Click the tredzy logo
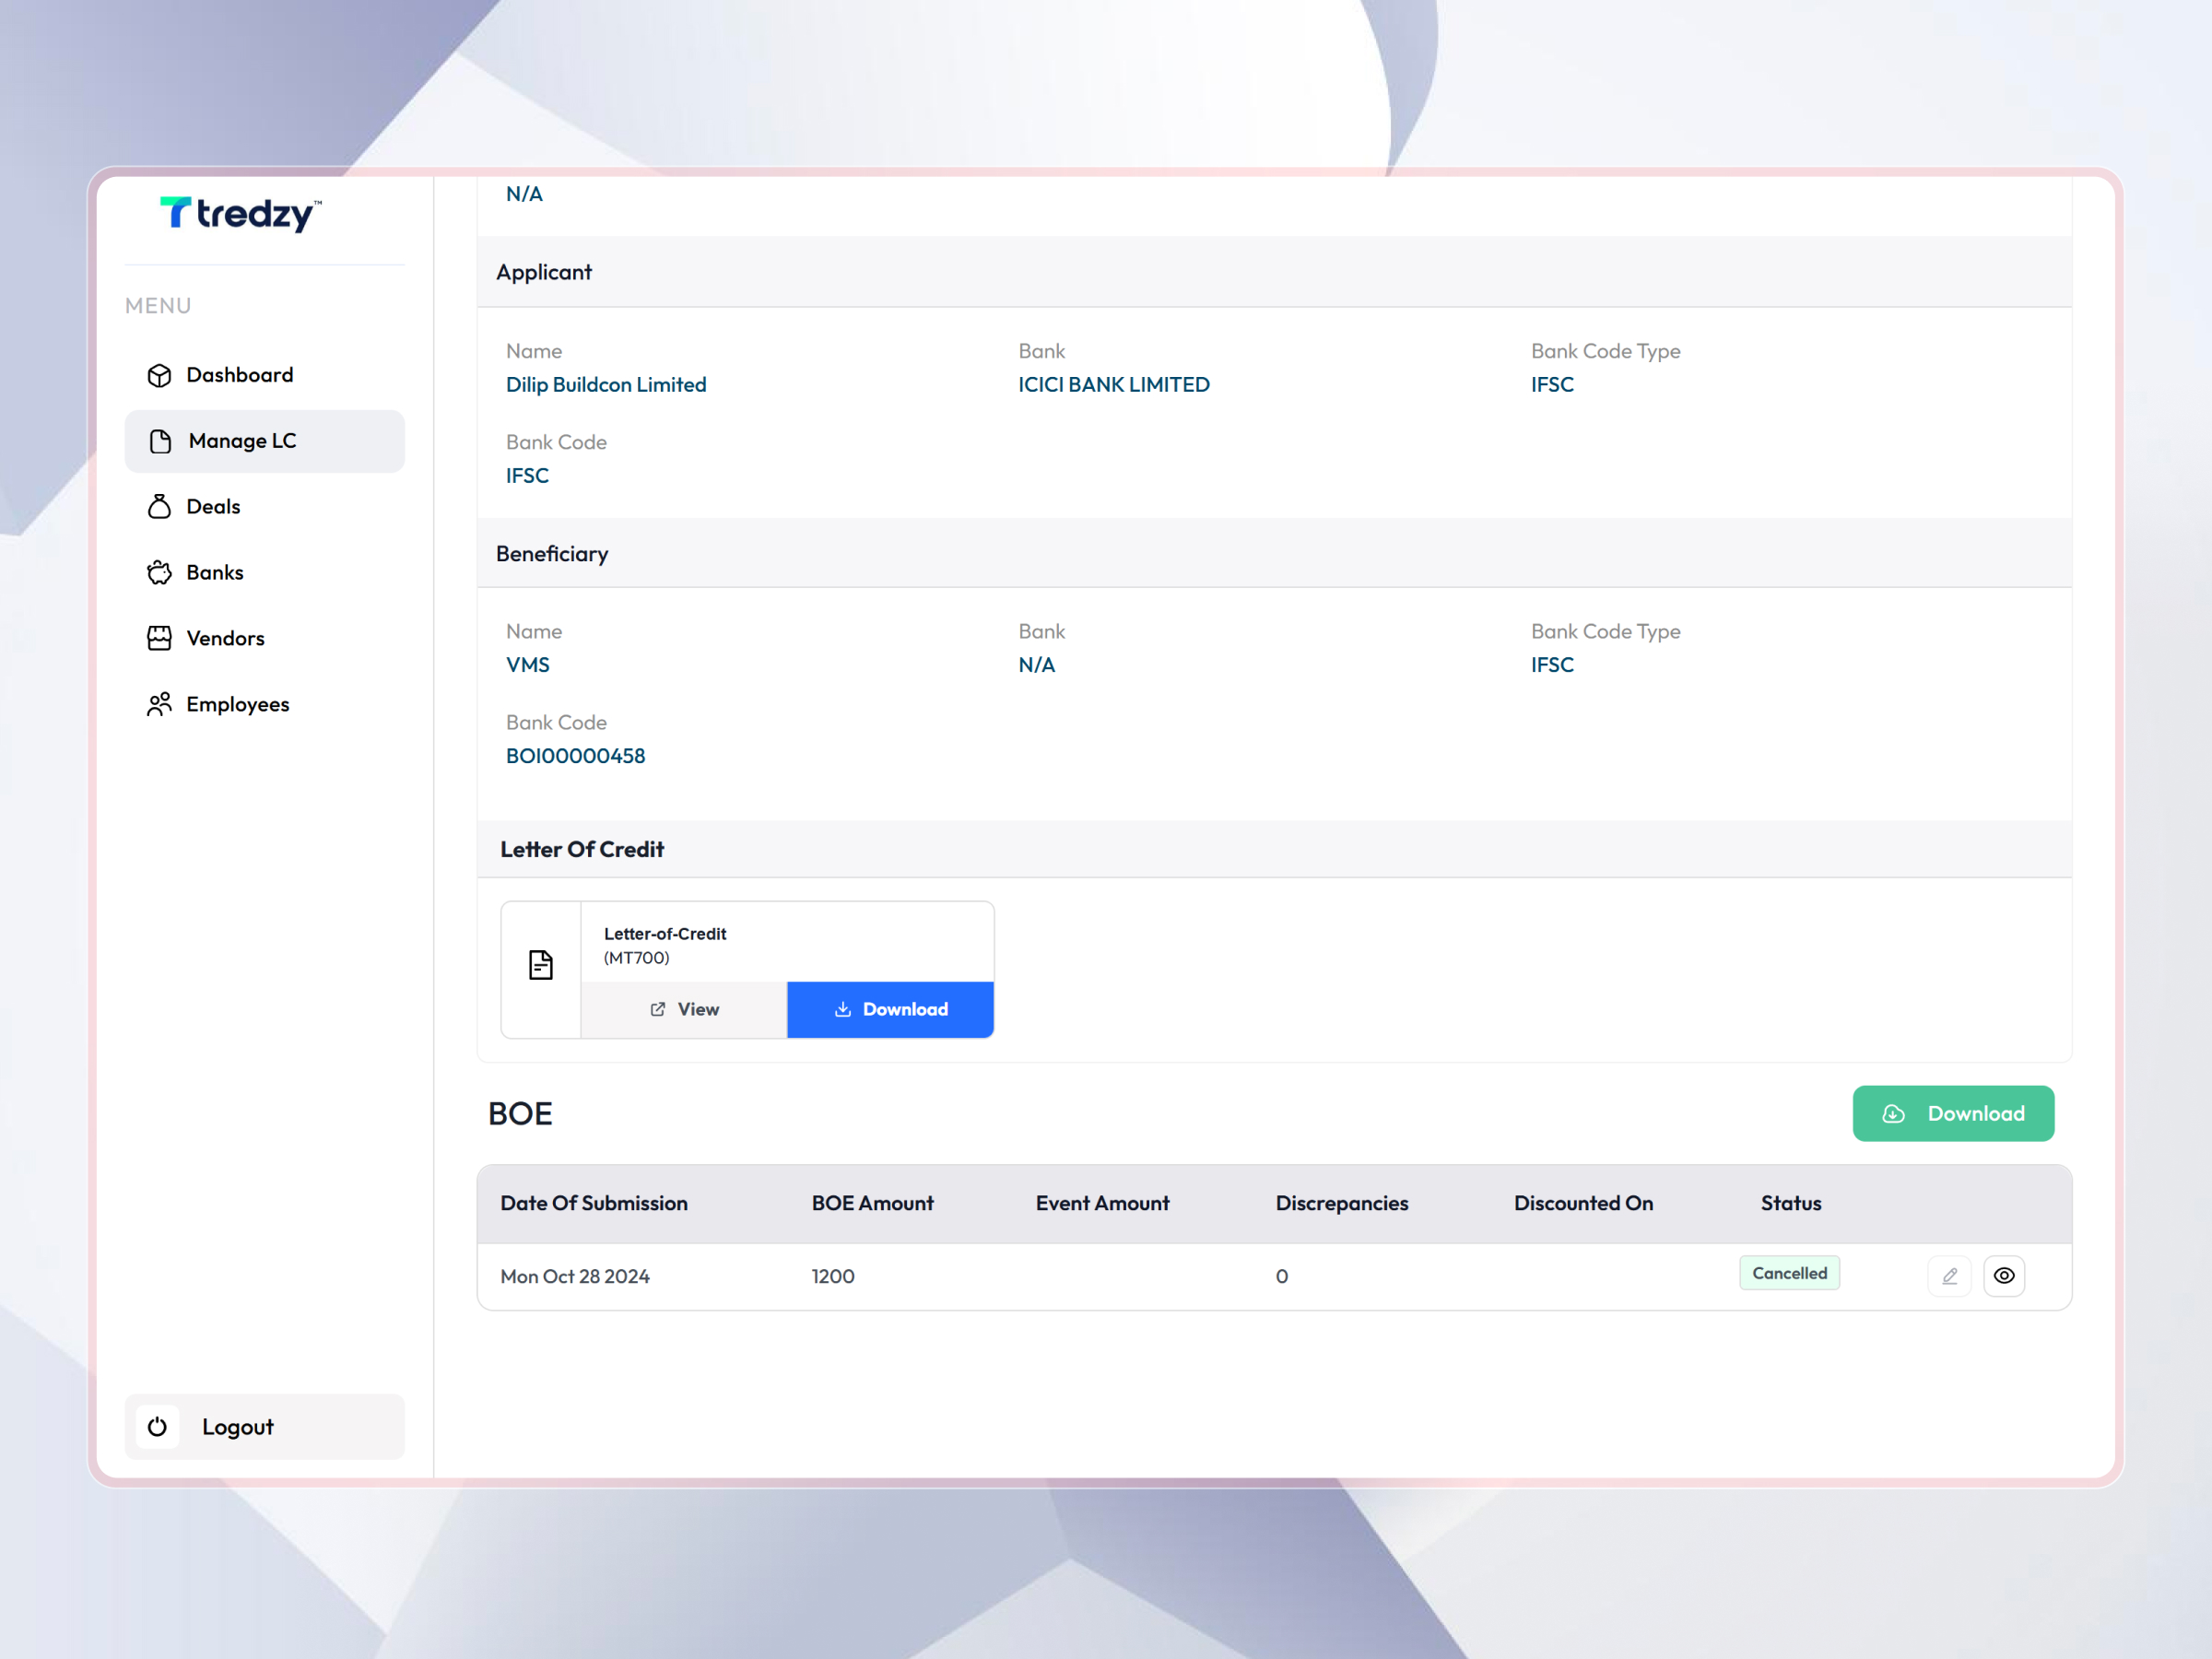 tap(239, 213)
